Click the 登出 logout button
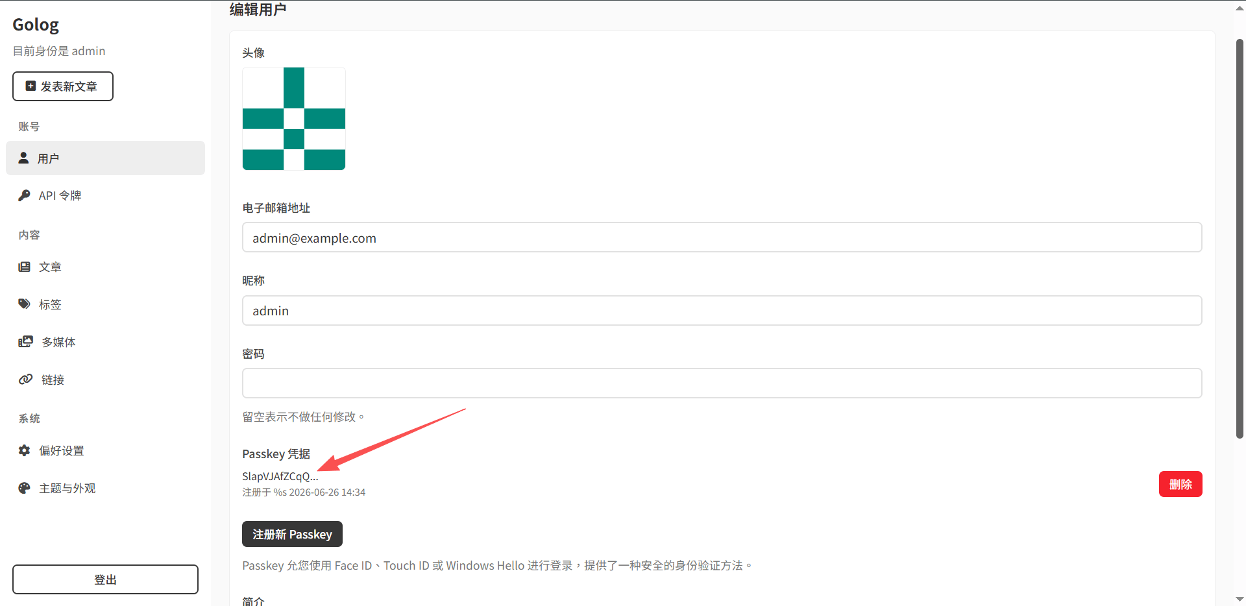This screenshot has height=606, width=1246. (105, 579)
